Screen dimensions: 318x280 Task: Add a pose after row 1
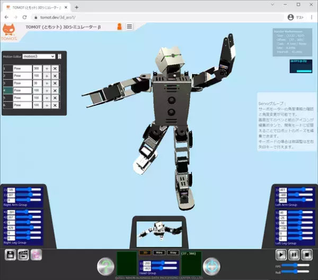47,68
